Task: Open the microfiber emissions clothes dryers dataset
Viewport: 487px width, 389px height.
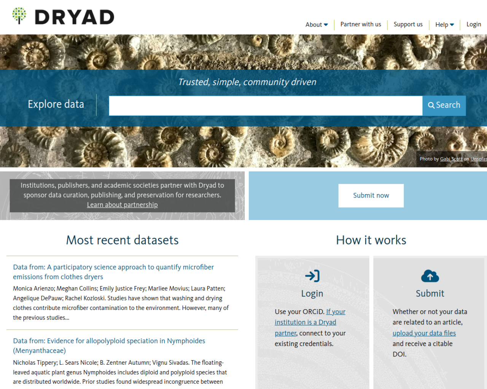Action: point(113,272)
